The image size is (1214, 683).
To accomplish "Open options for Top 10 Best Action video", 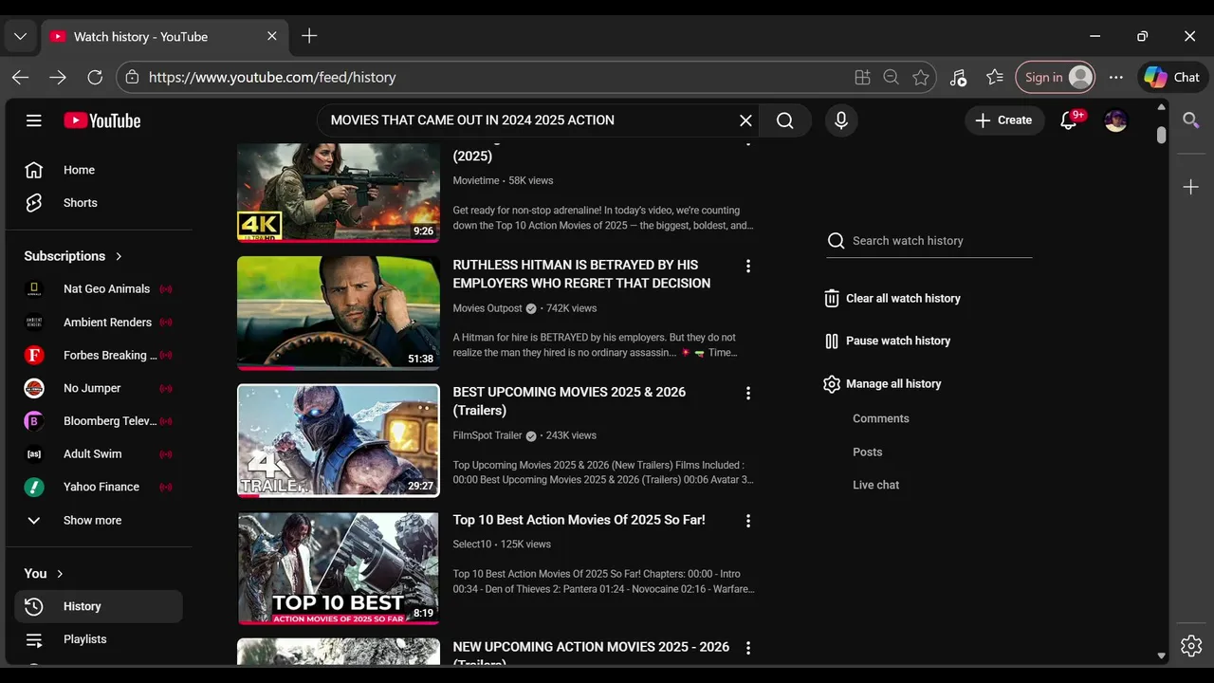I will (x=748, y=521).
